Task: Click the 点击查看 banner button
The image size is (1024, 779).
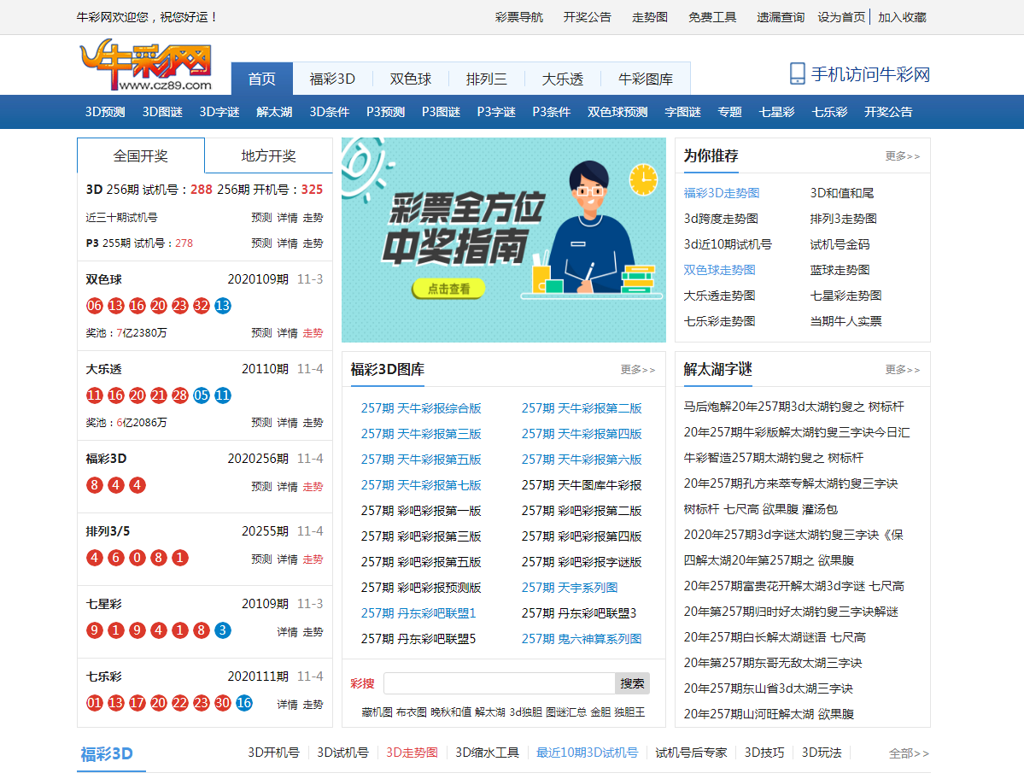Action: 448,290
